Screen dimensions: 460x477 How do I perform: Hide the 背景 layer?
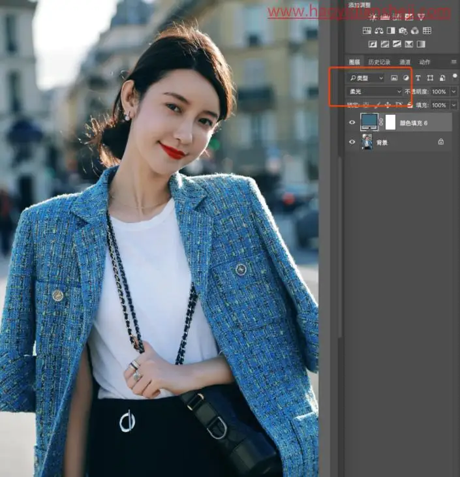(x=352, y=142)
